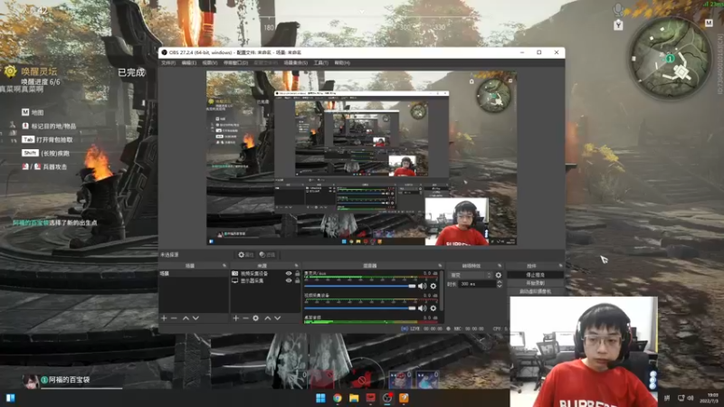724x407 pixels.
Task: Open the orange app icon on taskbar
Action: [404, 398]
